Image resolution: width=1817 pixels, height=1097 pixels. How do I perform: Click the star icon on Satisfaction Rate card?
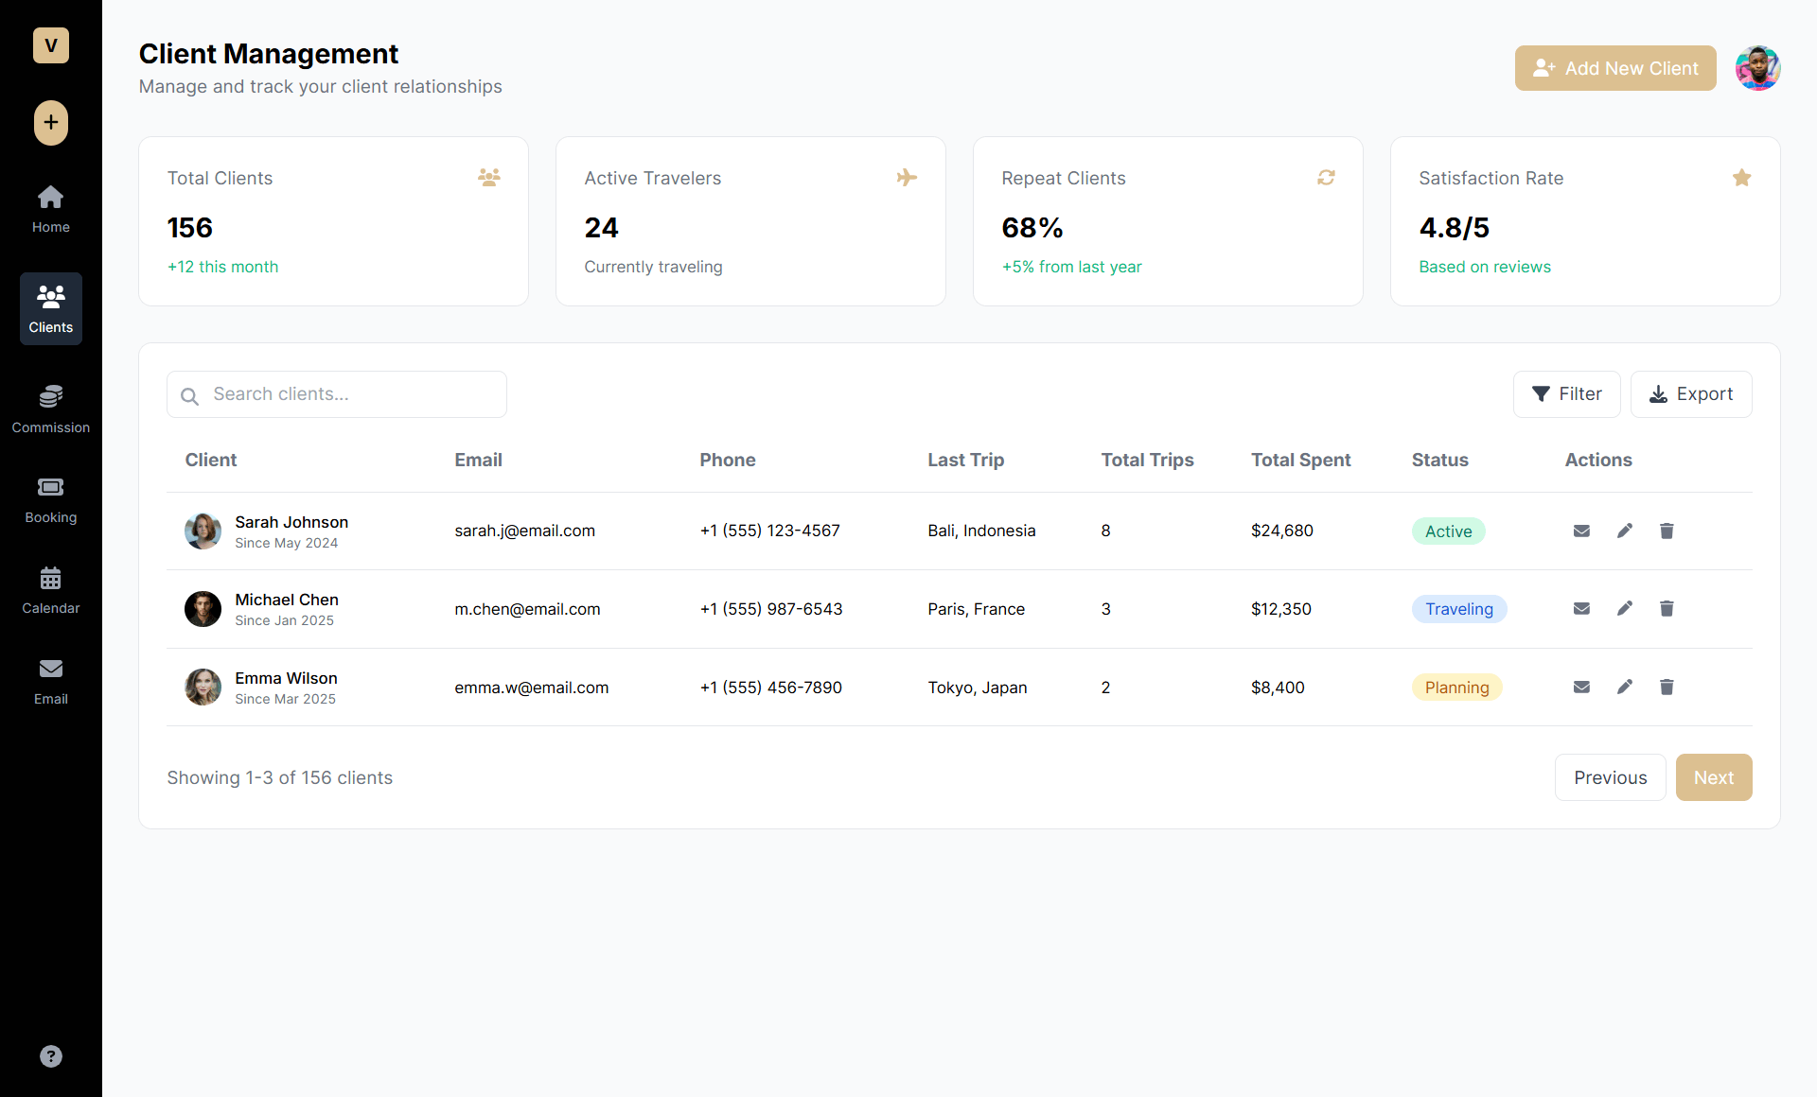[1742, 177]
